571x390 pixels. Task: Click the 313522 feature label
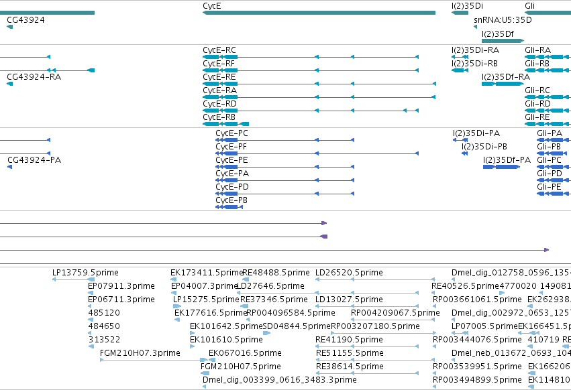[x=104, y=340]
